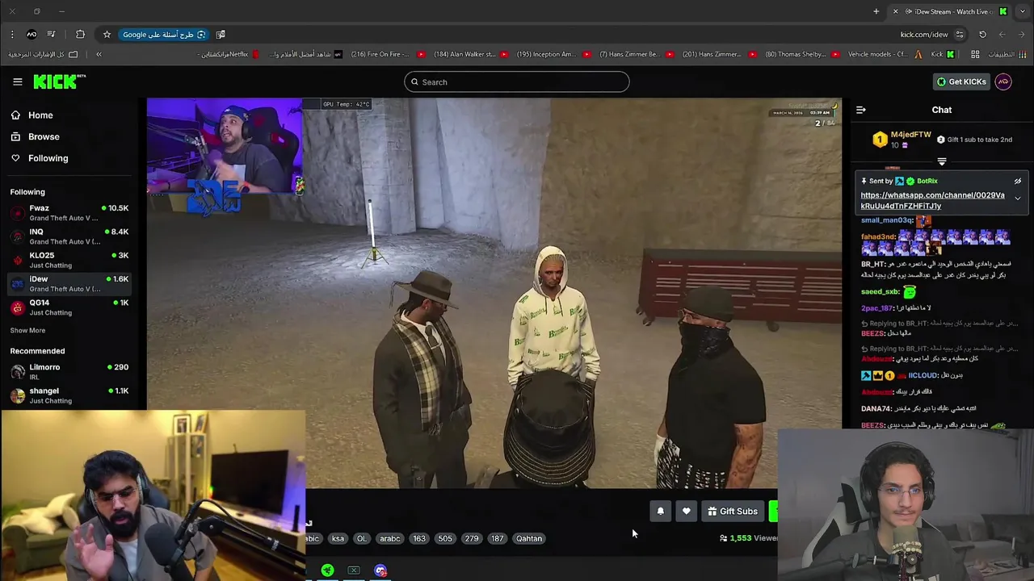Click Ask Google button in toolbar

164,35
